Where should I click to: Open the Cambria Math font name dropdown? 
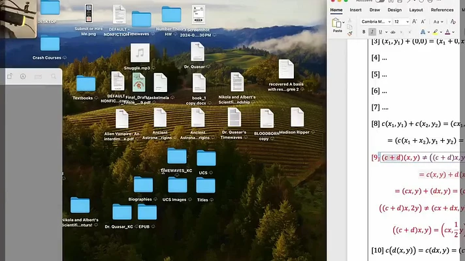pos(389,22)
